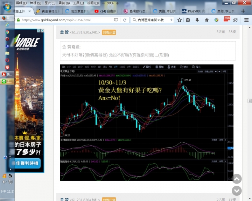Open the 檢視(V) menu
This screenshot has width=252, height=201.
35,3
